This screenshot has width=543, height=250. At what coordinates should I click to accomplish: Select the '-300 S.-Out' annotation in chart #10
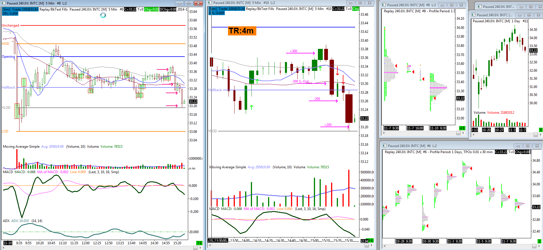pos(300,81)
